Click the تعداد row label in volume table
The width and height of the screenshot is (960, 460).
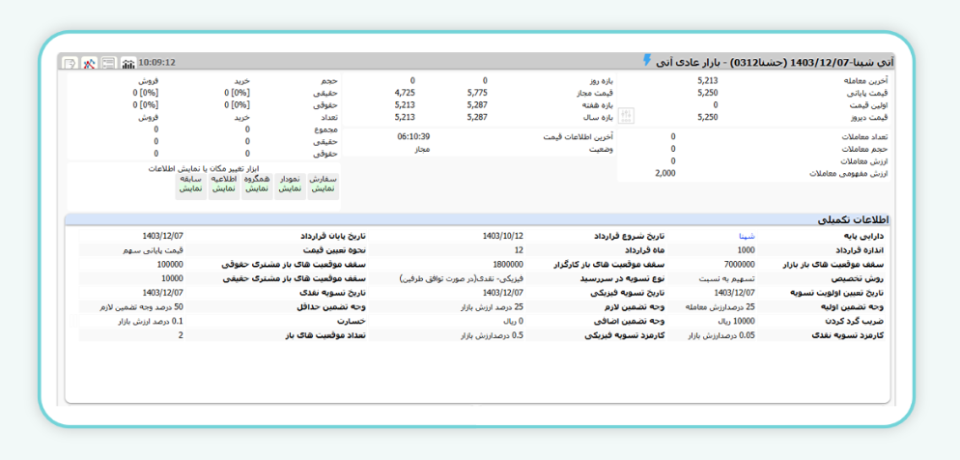coord(329,117)
